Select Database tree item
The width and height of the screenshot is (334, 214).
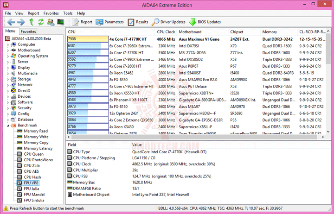[26, 120]
